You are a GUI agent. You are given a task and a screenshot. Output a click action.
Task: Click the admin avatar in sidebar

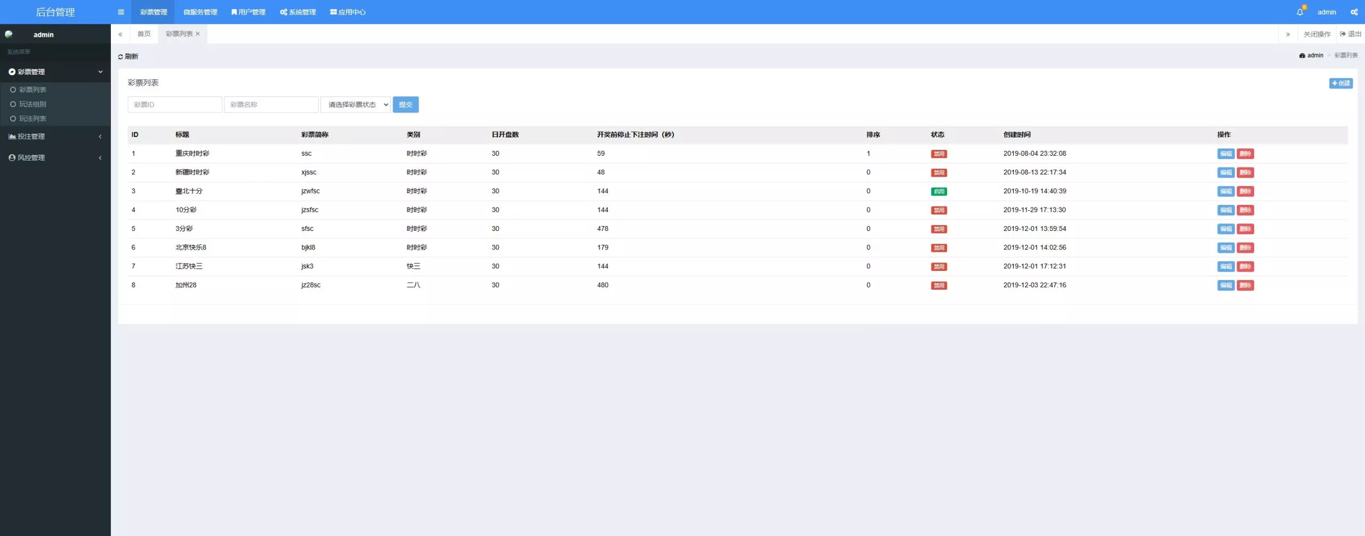[9, 34]
